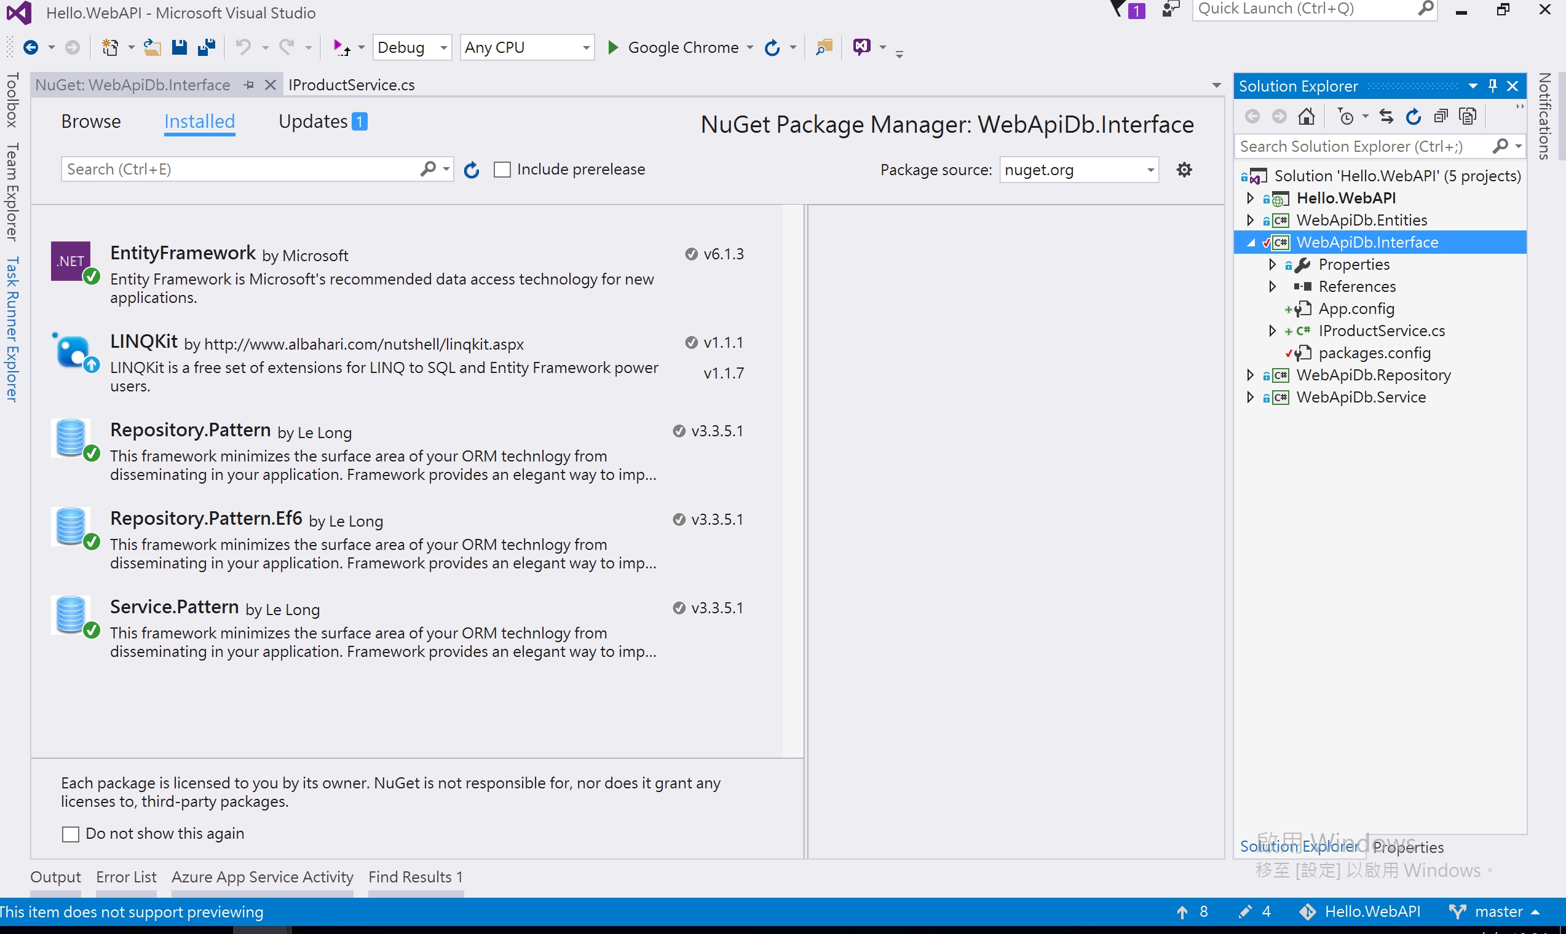Open the Any CPU platform dropdown
Viewport: 1566px width, 934px height.
tap(527, 47)
